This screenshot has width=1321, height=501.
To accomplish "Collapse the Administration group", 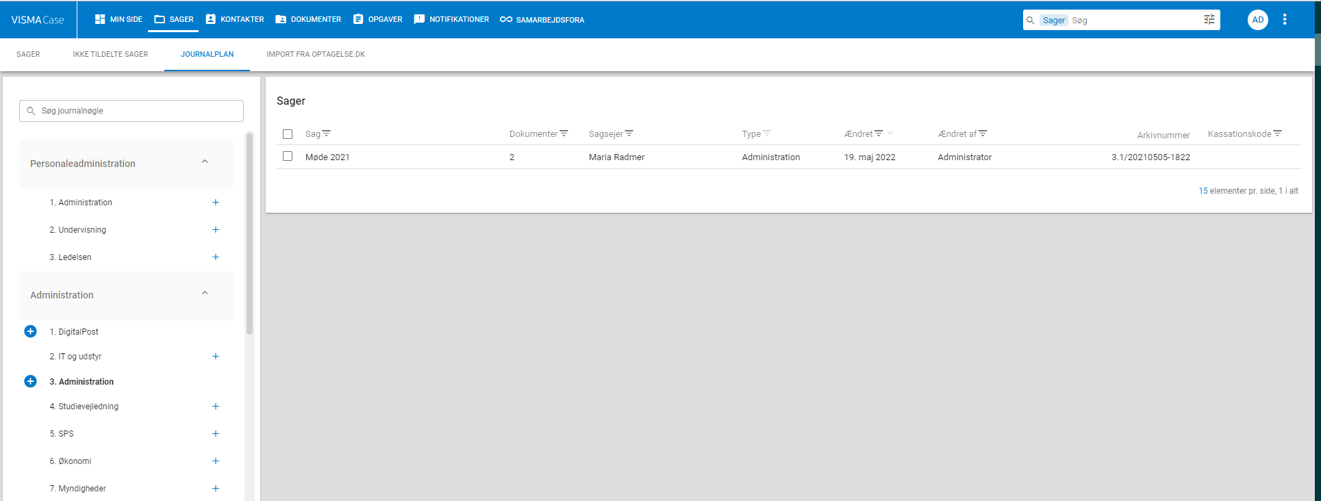I will [205, 293].
